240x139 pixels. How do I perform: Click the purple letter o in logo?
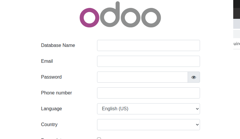pyautogui.click(x=89, y=18)
